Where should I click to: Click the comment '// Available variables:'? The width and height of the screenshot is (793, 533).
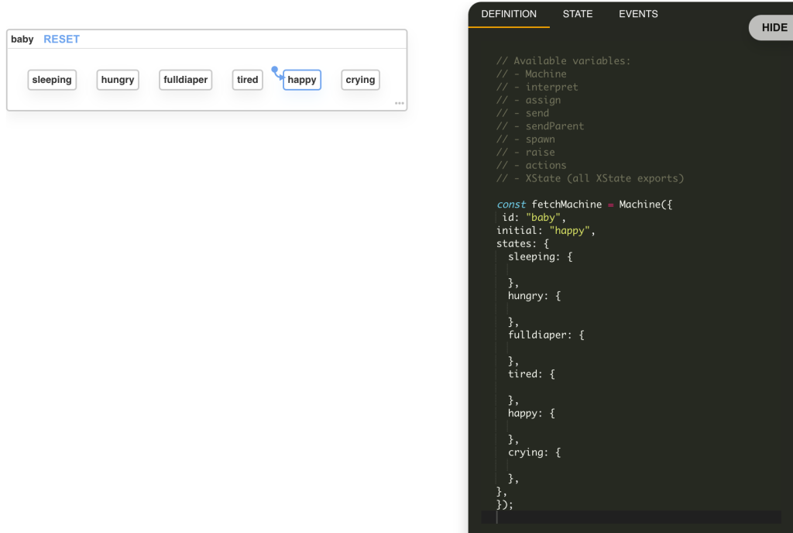pyautogui.click(x=564, y=60)
